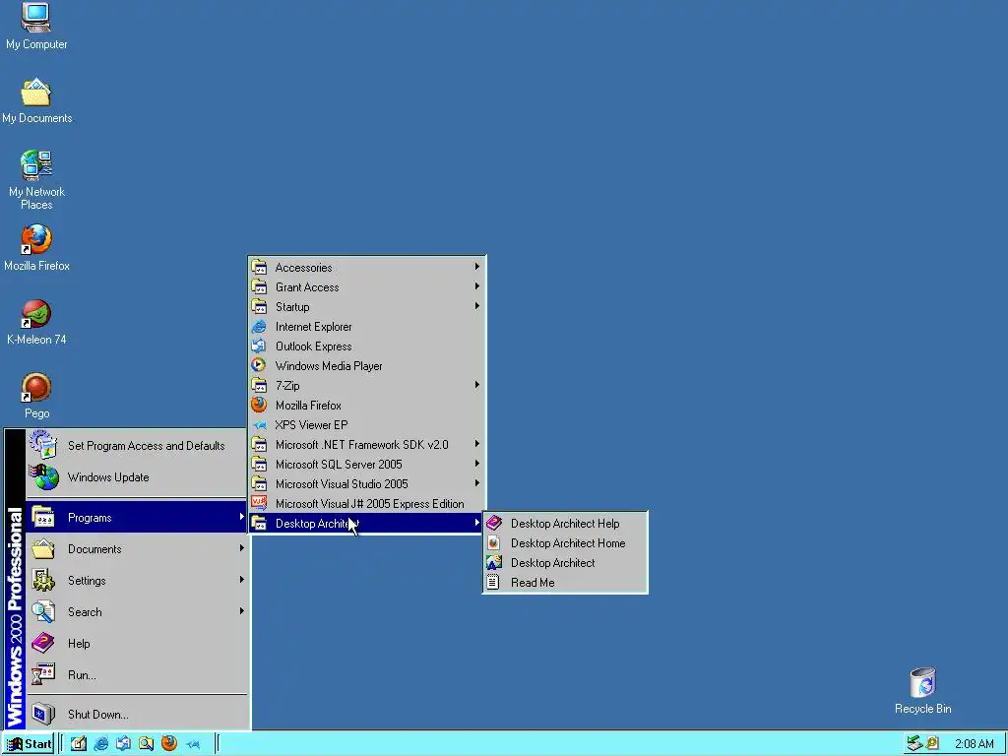
Task: Expand the Settings submenu
Action: tap(136, 581)
